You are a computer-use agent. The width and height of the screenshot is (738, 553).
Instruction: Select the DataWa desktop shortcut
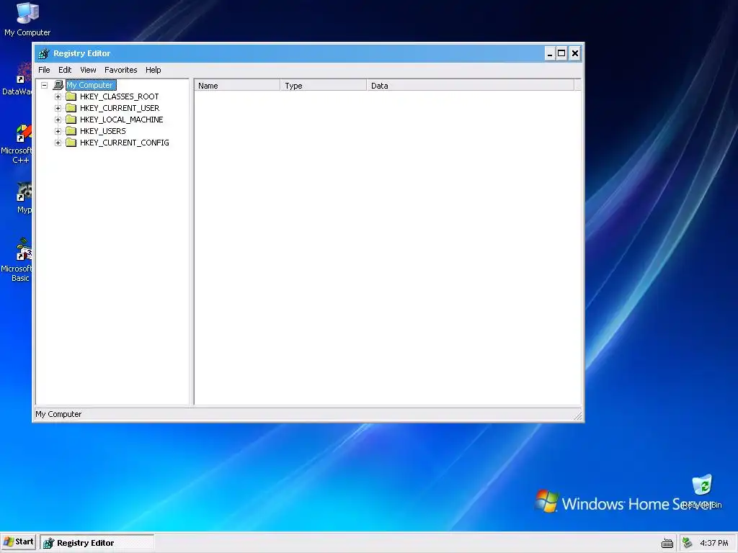click(17, 78)
